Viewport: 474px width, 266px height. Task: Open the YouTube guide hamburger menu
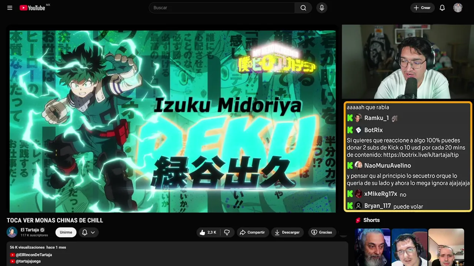pos(10,8)
